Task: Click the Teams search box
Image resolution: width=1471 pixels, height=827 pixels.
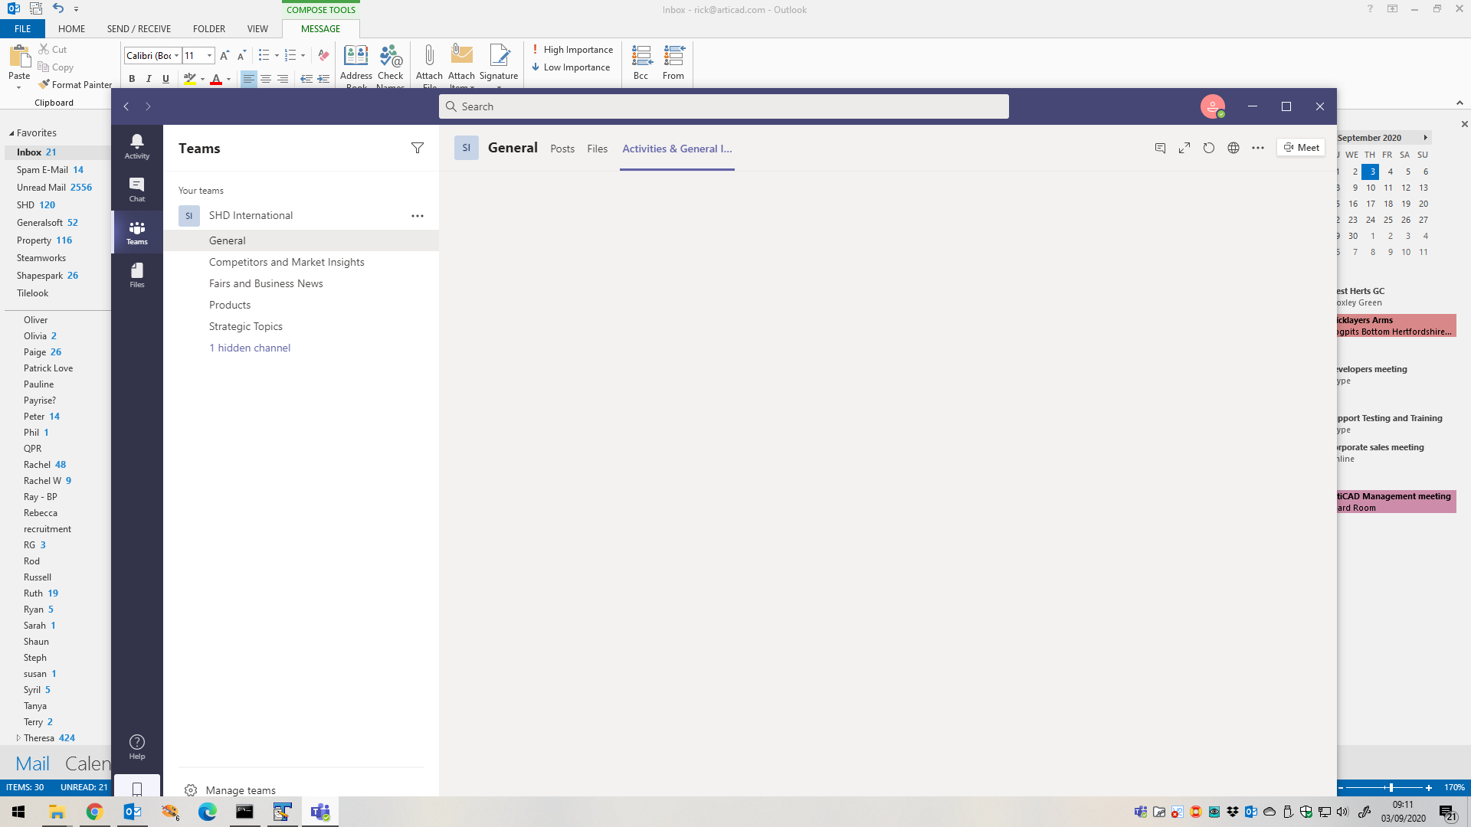Action: coord(724,106)
